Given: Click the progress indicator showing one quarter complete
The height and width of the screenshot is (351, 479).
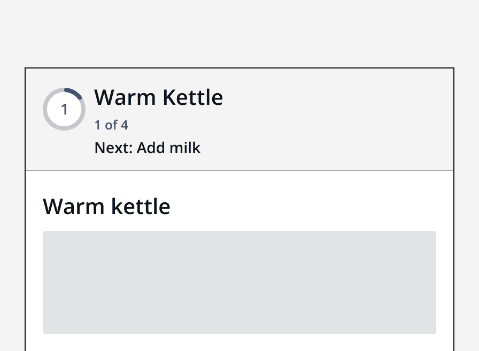Looking at the screenshot, I should [x=64, y=109].
